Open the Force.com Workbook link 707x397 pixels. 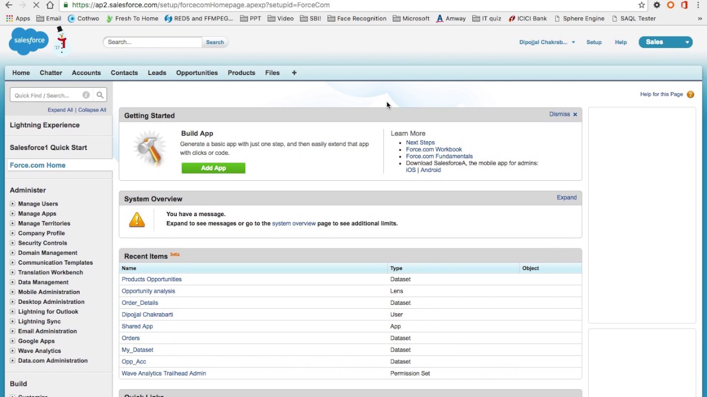point(434,149)
